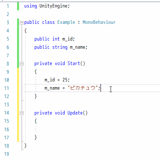Viewport: 160px width, 160px height.
Task: Collapse the Update() method outline
Action: 22,113
